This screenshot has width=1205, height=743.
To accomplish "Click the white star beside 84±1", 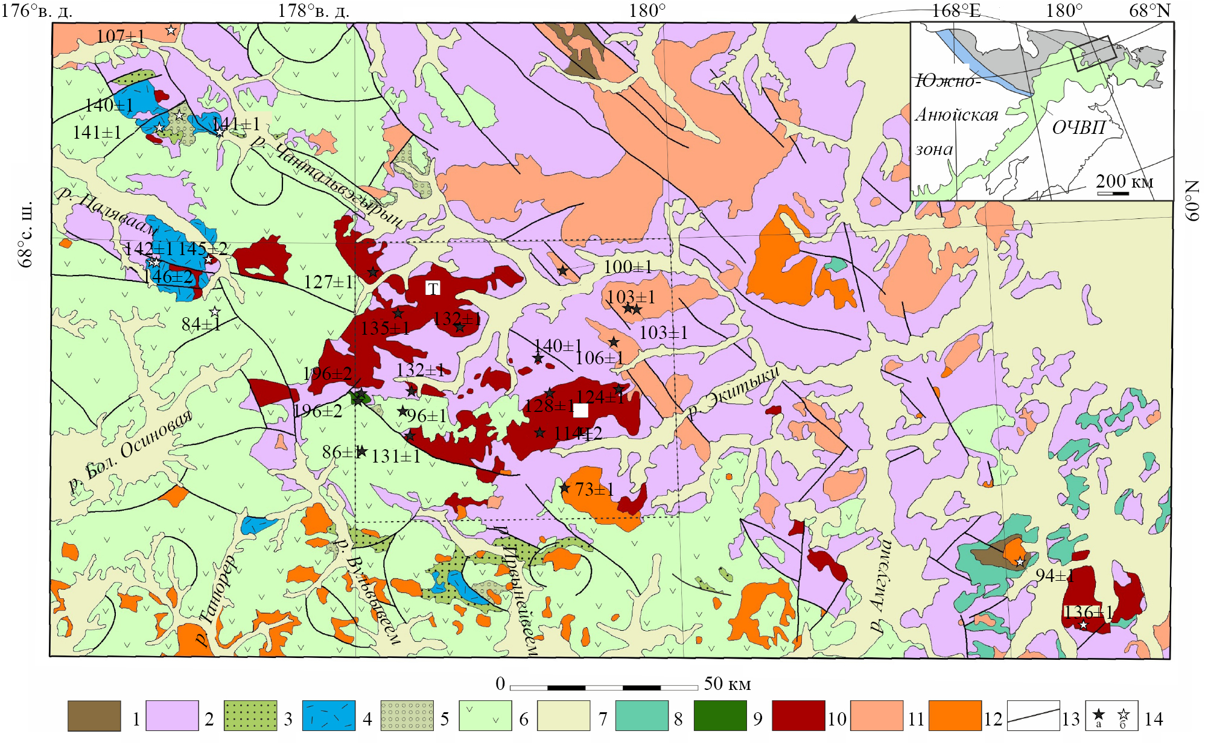I will pyautogui.click(x=214, y=312).
